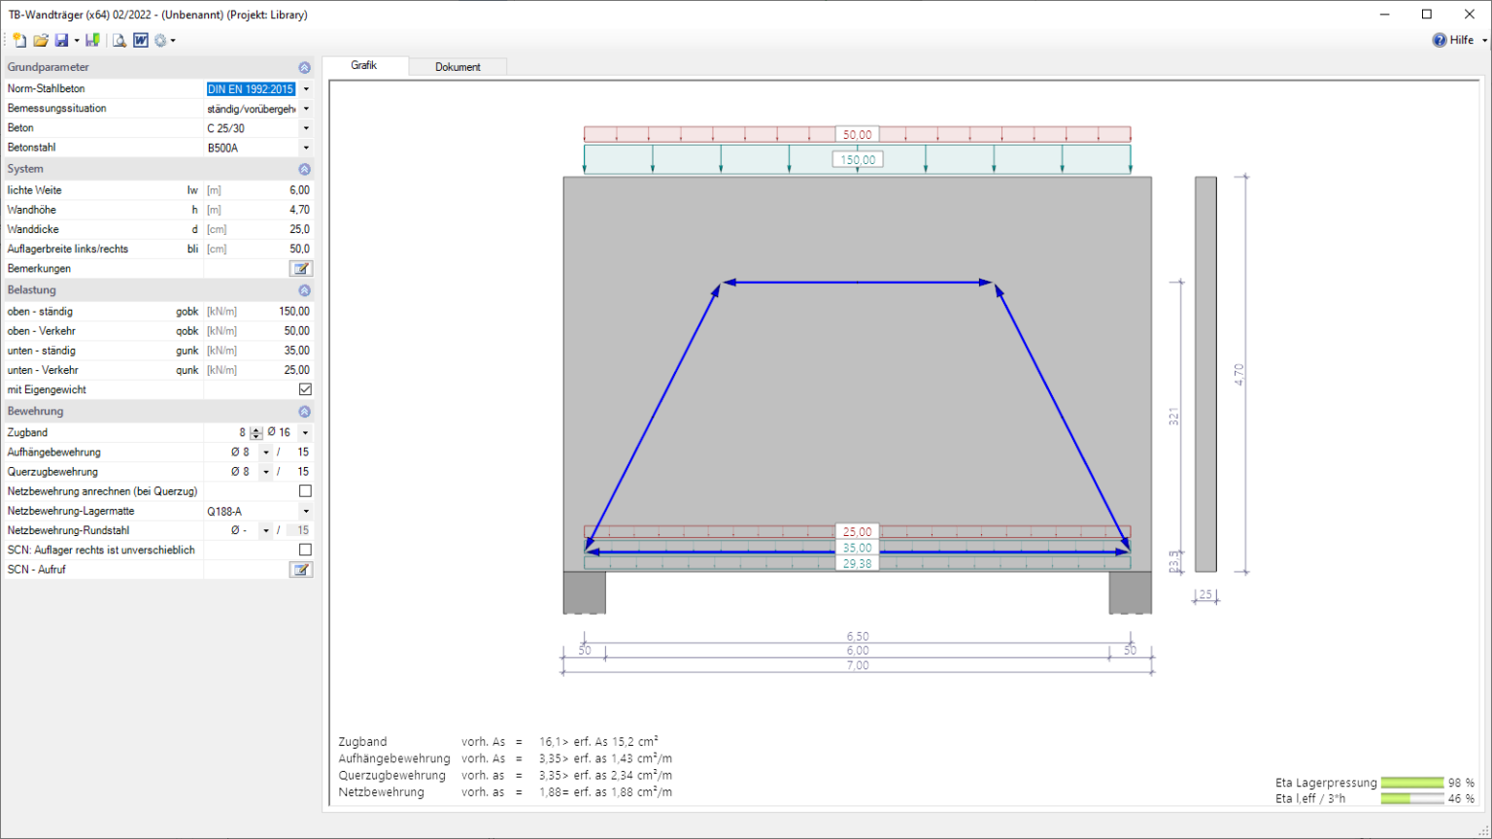The width and height of the screenshot is (1492, 839).
Task: Select the Grafik tab
Action: tap(364, 65)
